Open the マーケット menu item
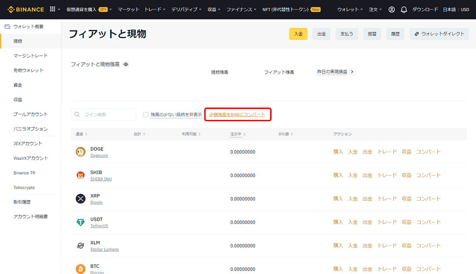The height and width of the screenshot is (274, 476). [128, 10]
